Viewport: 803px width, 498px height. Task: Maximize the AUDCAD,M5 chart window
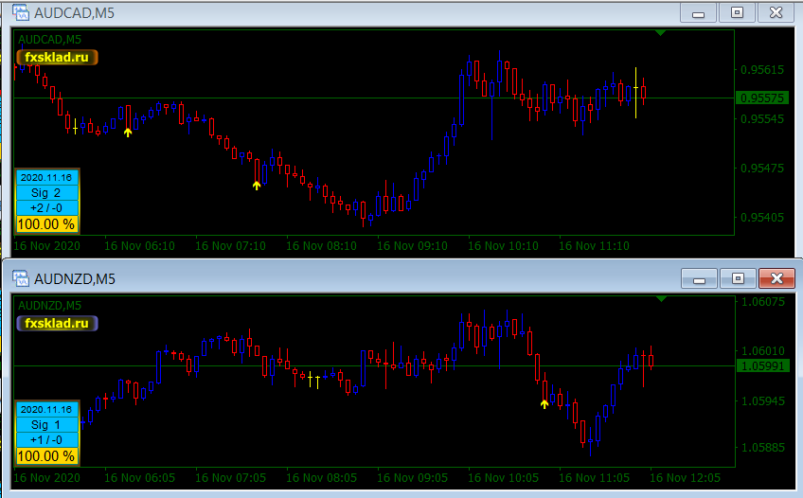737,13
